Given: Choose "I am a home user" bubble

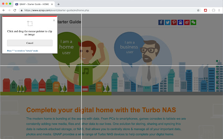Looking at the screenshot, I should pyautogui.click(x=66, y=48).
